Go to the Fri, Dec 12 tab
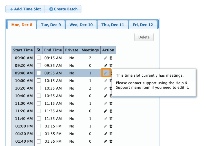206x146 pixels. click(x=143, y=25)
